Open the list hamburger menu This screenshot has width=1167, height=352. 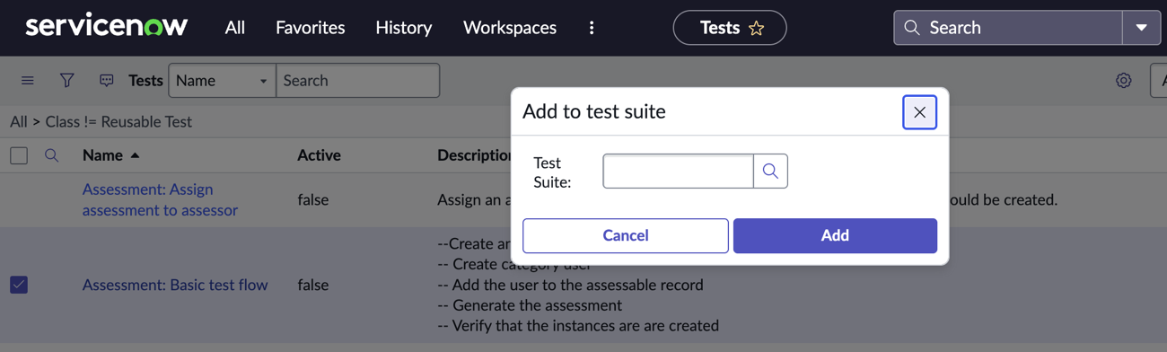28,81
